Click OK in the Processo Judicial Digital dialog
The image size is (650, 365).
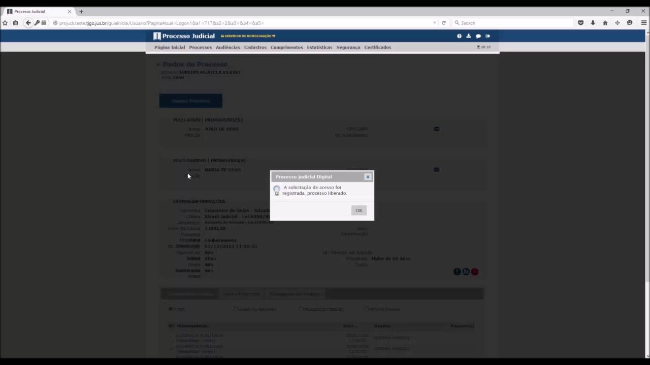(359, 210)
